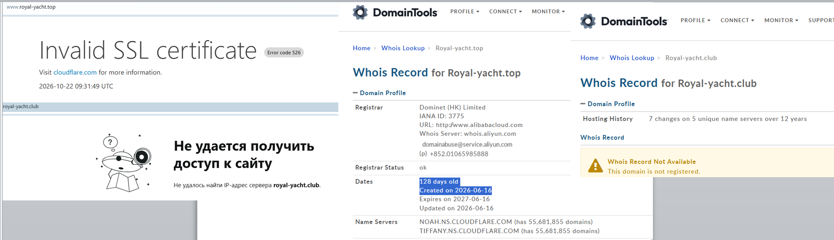Click the This domain is not registered message
This screenshot has width=834, height=240.
point(654,171)
